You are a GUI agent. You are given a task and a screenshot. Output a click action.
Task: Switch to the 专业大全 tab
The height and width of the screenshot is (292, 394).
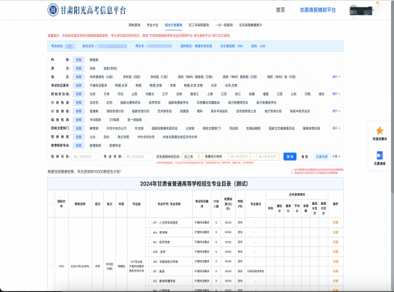152,25
